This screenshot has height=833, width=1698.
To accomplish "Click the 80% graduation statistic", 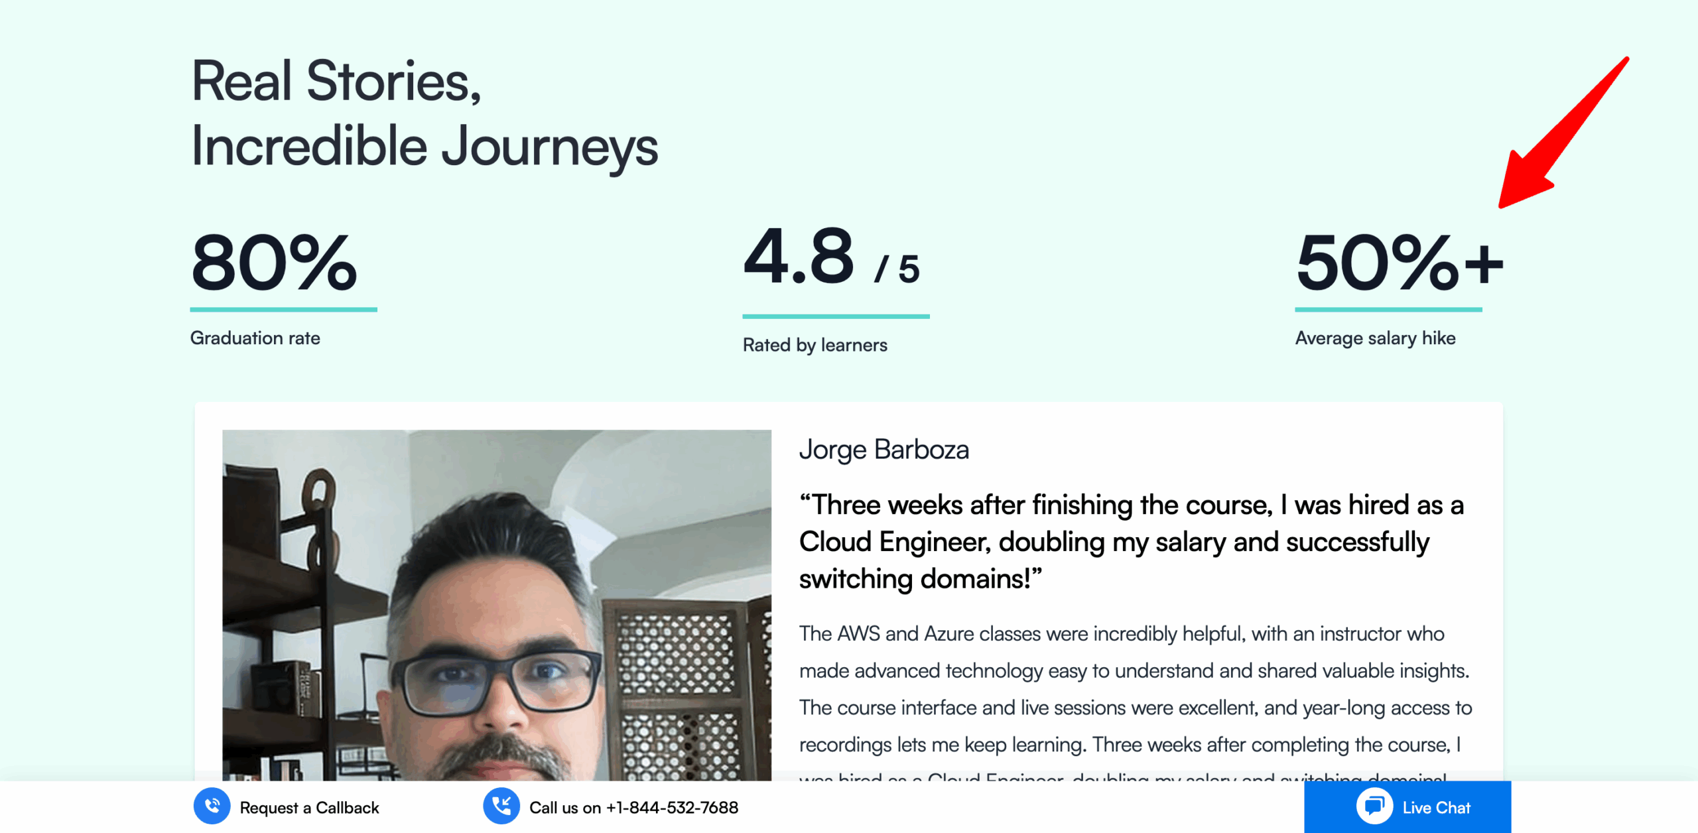I will [274, 263].
